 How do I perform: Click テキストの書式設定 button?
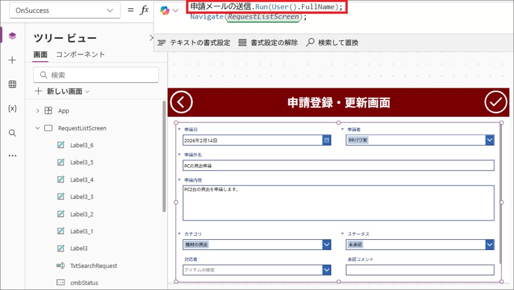tap(194, 43)
